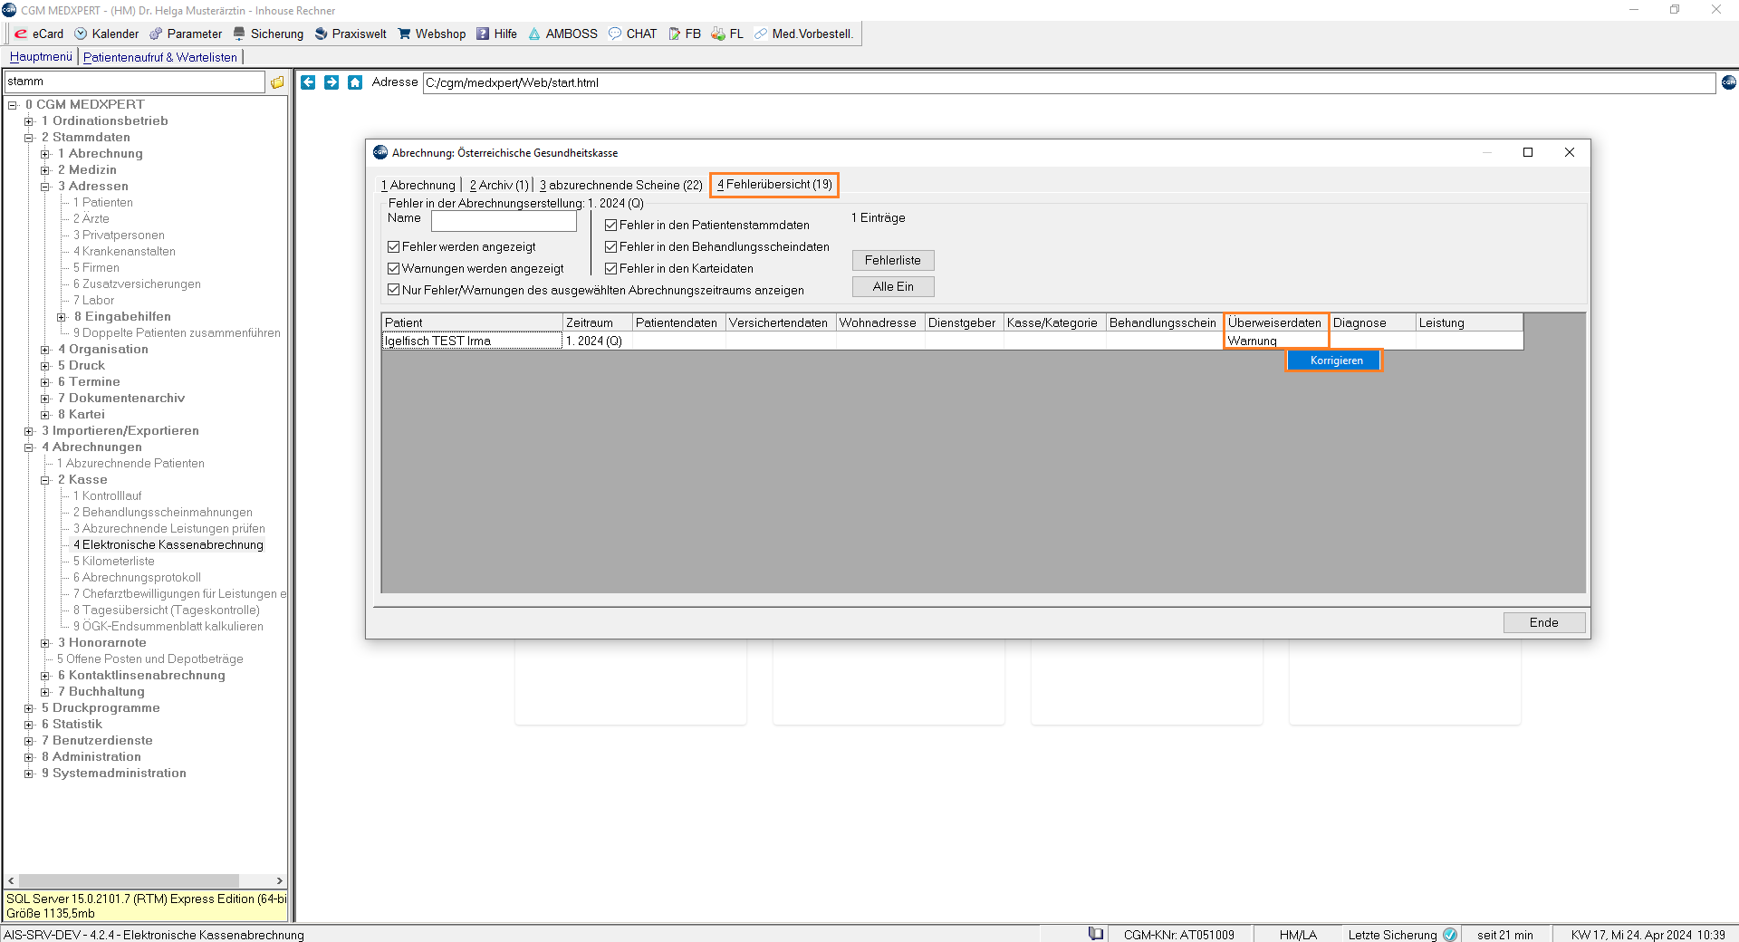Click the home icon next to Adresse

pos(355,82)
